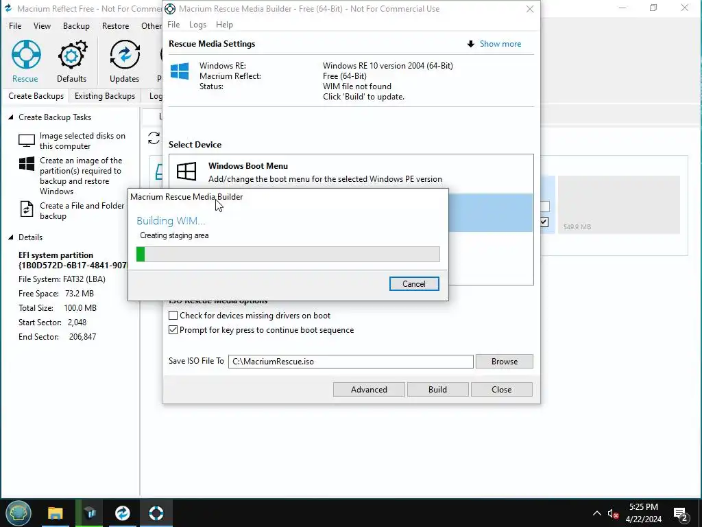Open the dark cube app on taskbar
Screen dimensions: 702x527
pos(89,513)
